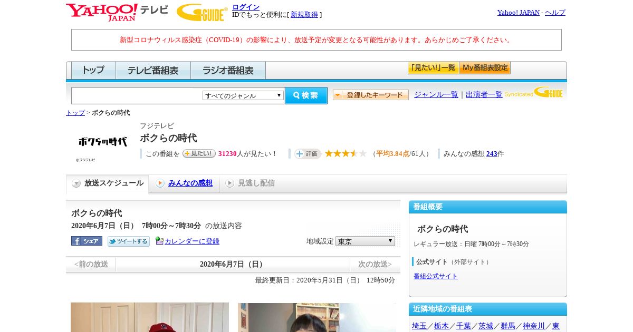Open the 茨城 area listings link

[486, 326]
